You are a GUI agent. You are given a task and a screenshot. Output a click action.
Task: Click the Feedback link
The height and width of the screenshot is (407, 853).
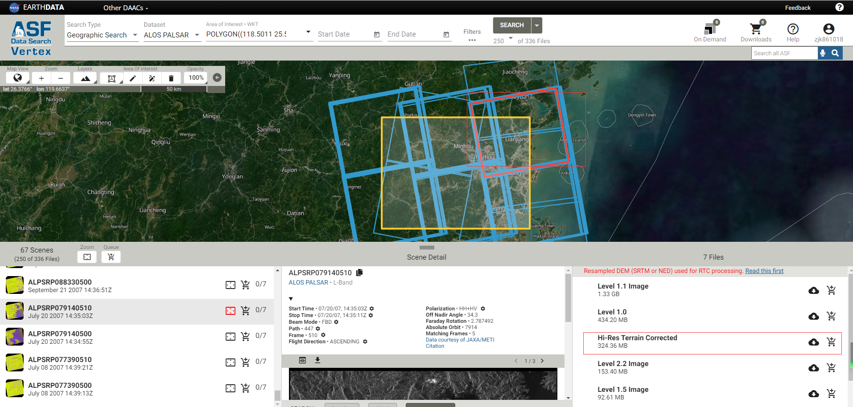click(x=798, y=8)
